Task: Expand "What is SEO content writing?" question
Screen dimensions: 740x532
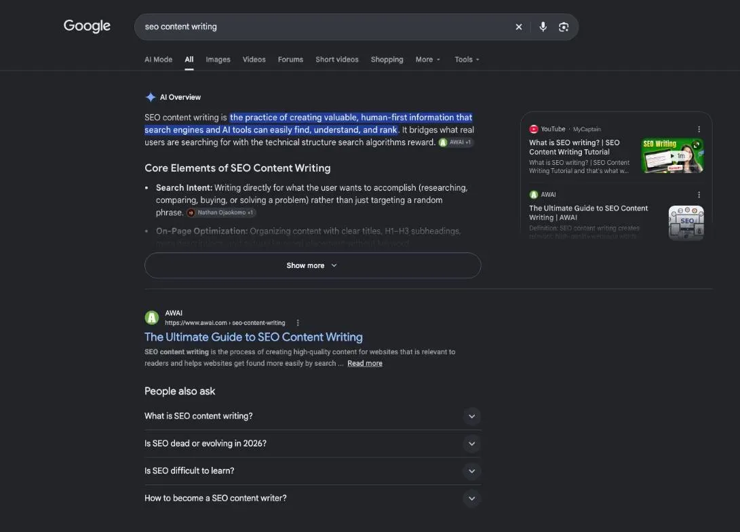Action: tap(313, 416)
